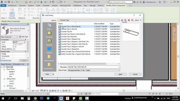Open Imperial Library folder in sidebar
180x101 pixels.
[x=49, y=58]
